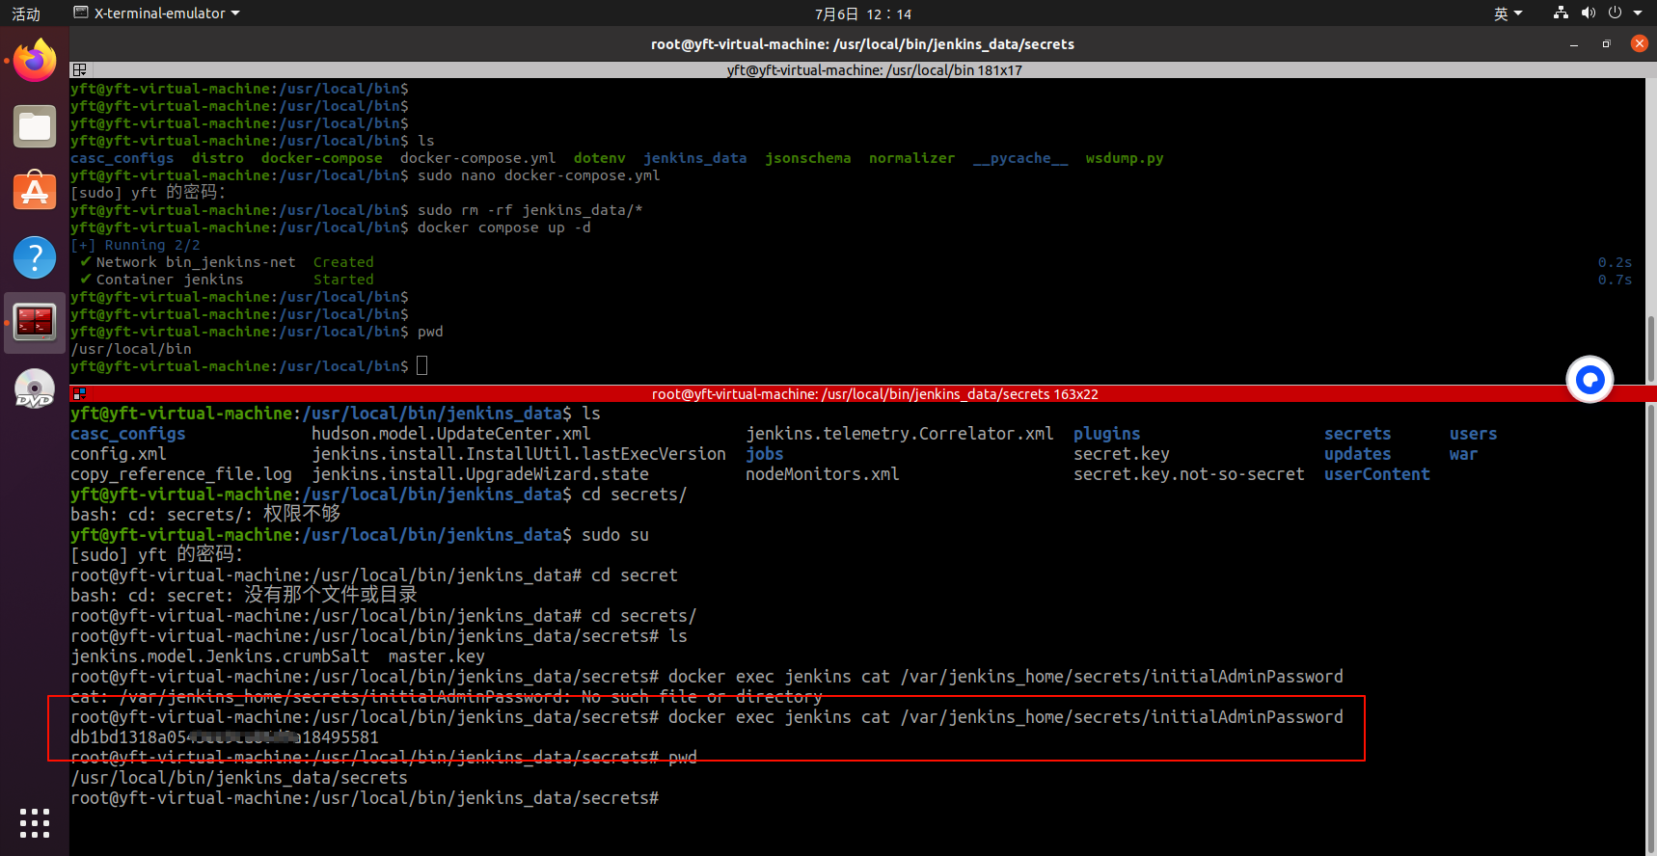The image size is (1657, 856).
Task: Click 'updates' directory in bottom listing
Action: tap(1357, 454)
